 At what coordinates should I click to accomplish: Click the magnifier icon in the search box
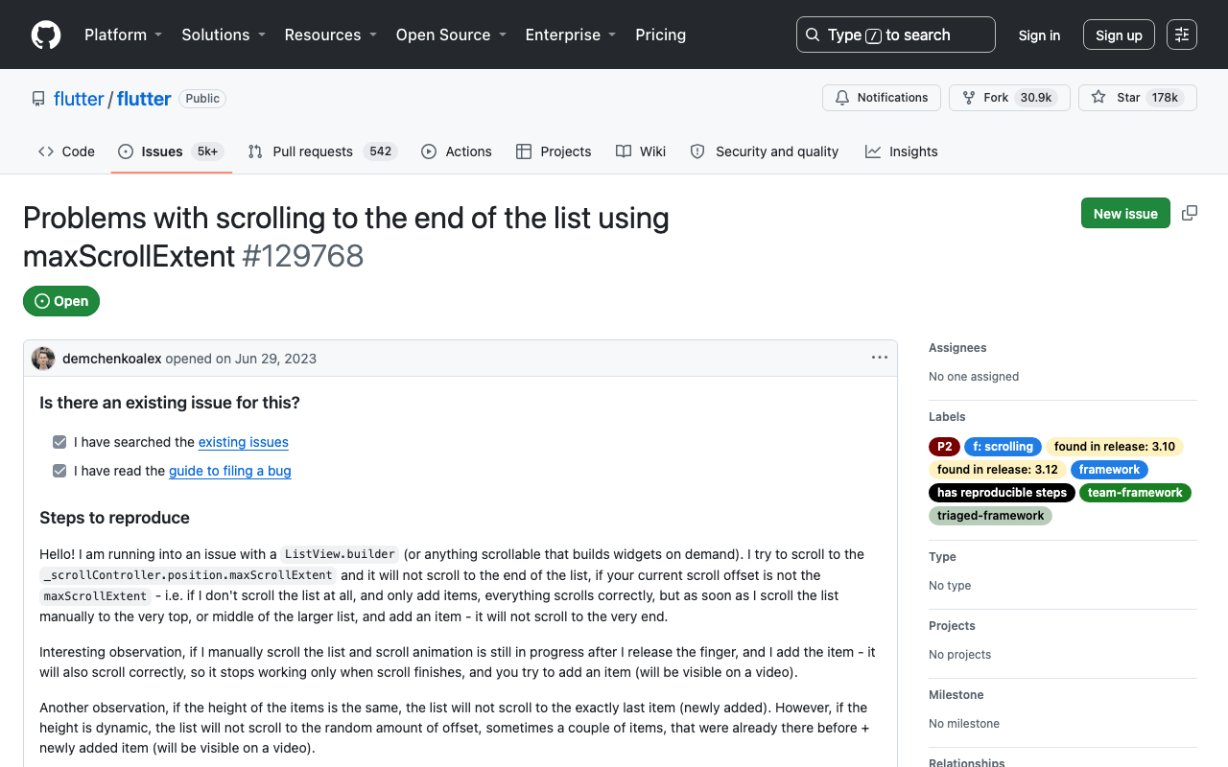click(x=813, y=35)
